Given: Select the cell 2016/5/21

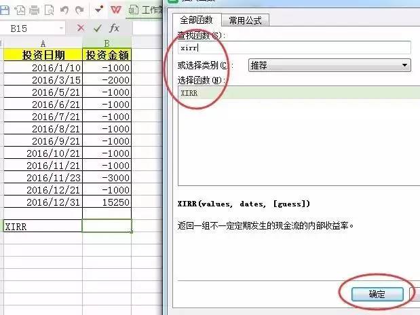Looking at the screenshot, I should pyautogui.click(x=43, y=92).
